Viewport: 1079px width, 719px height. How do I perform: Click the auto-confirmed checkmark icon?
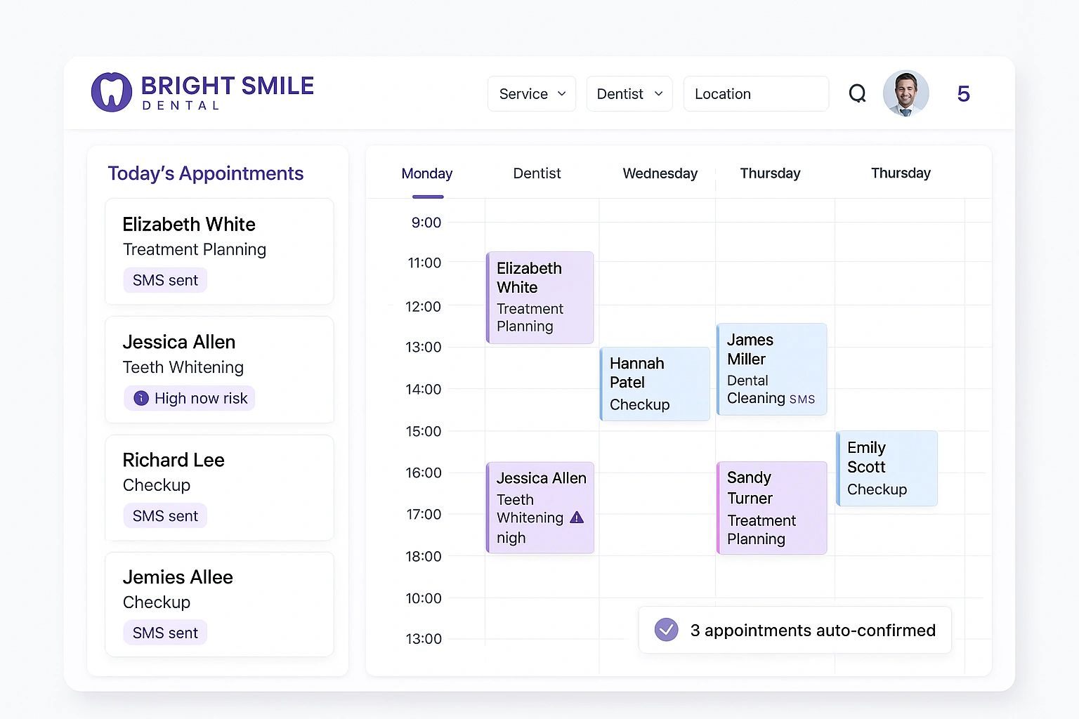pos(666,630)
